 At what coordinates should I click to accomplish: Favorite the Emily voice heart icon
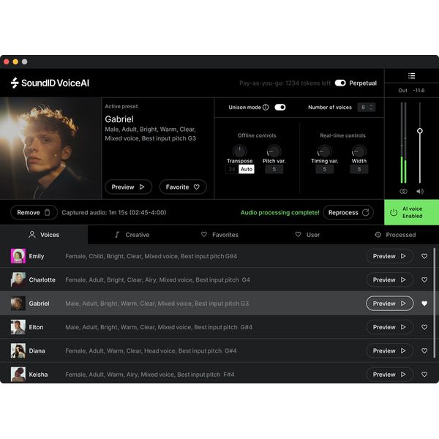point(424,256)
